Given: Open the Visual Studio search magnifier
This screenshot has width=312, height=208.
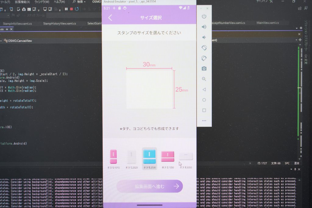Looking at the screenshot, I should (x=74, y=2).
